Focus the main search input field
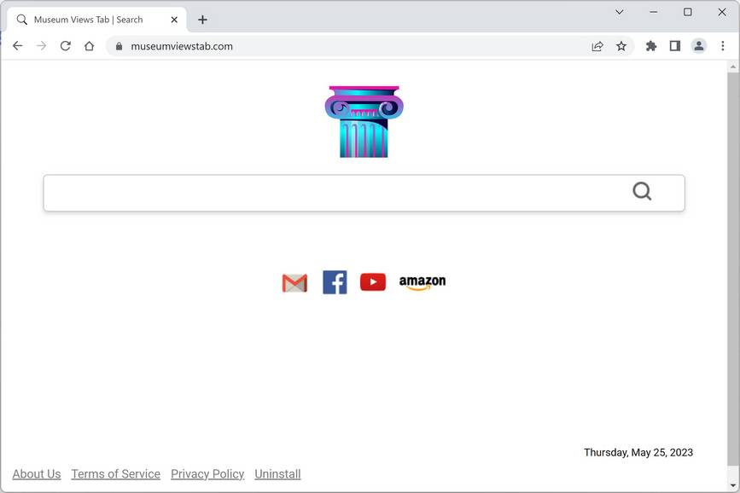 click(x=364, y=193)
